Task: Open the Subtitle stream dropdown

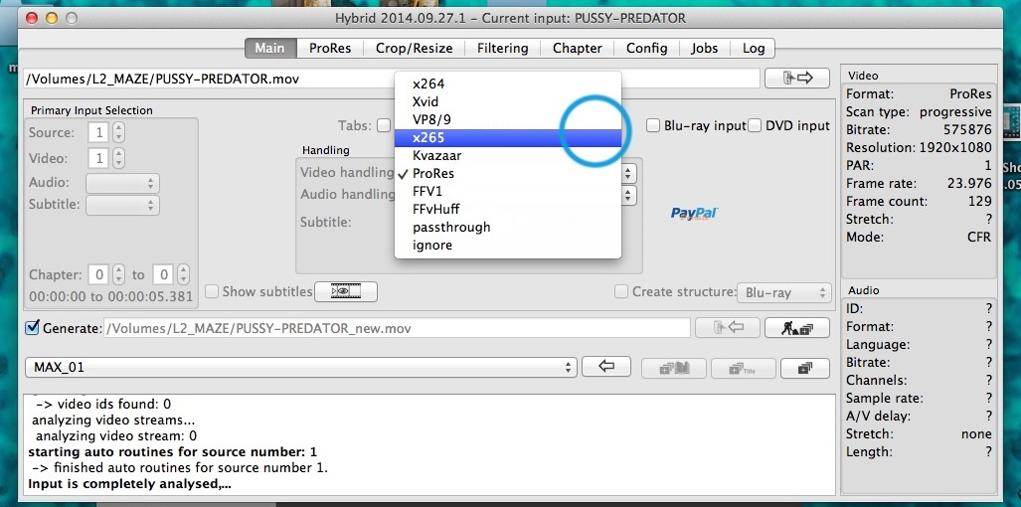Action: pyautogui.click(x=122, y=205)
